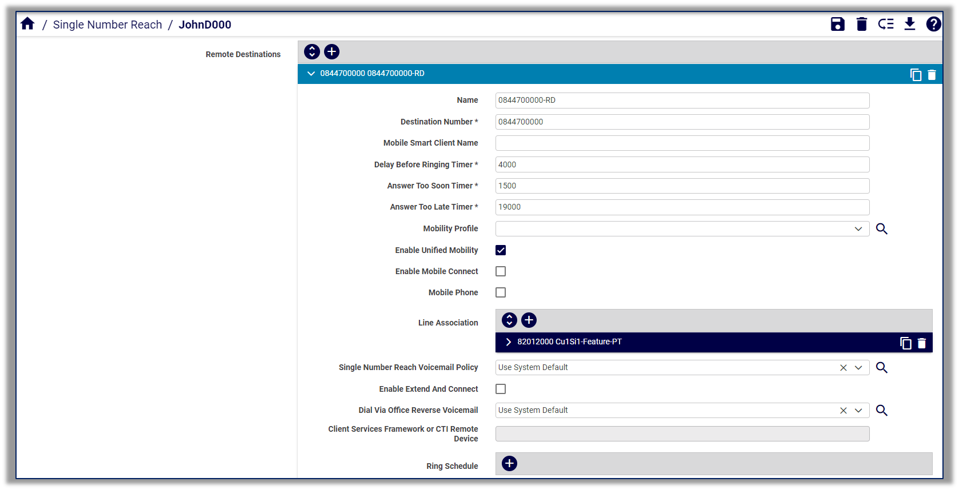Tick the Mobile Phone checkbox

(501, 292)
